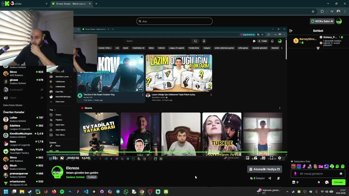
Task: Open erhanturunc channel
Action: point(23,183)
